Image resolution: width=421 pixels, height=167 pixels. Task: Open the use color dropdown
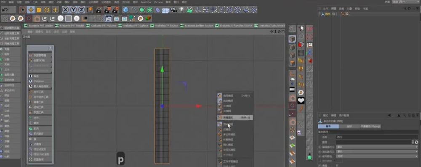pos(377,156)
